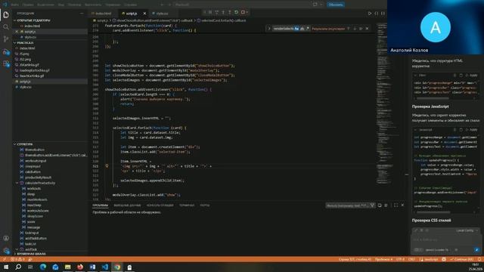Open the Файл menu
Screen dimensions: 484x272
14,5
